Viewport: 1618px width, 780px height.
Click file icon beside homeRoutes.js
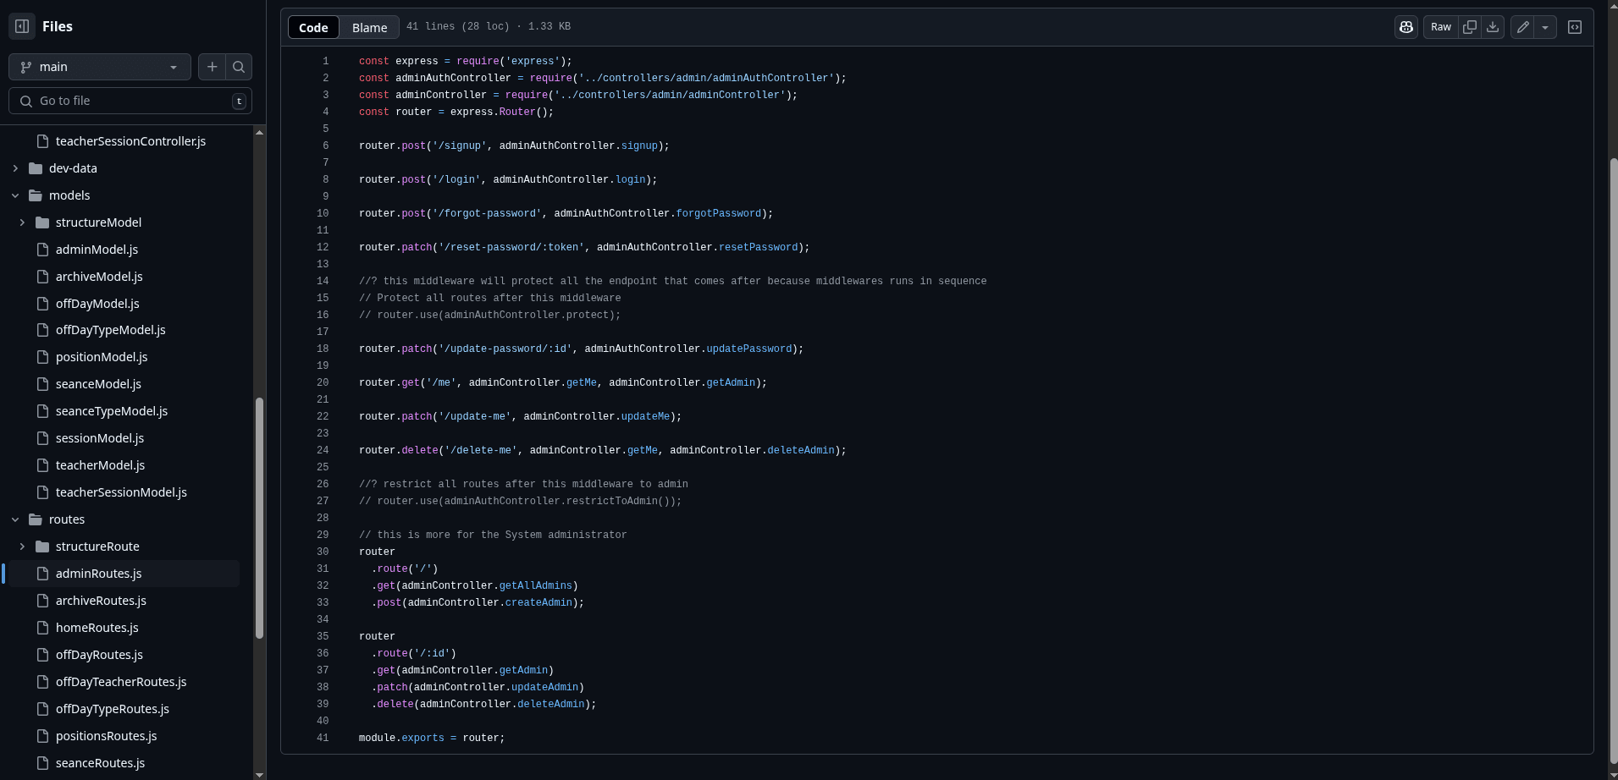pyautogui.click(x=42, y=628)
